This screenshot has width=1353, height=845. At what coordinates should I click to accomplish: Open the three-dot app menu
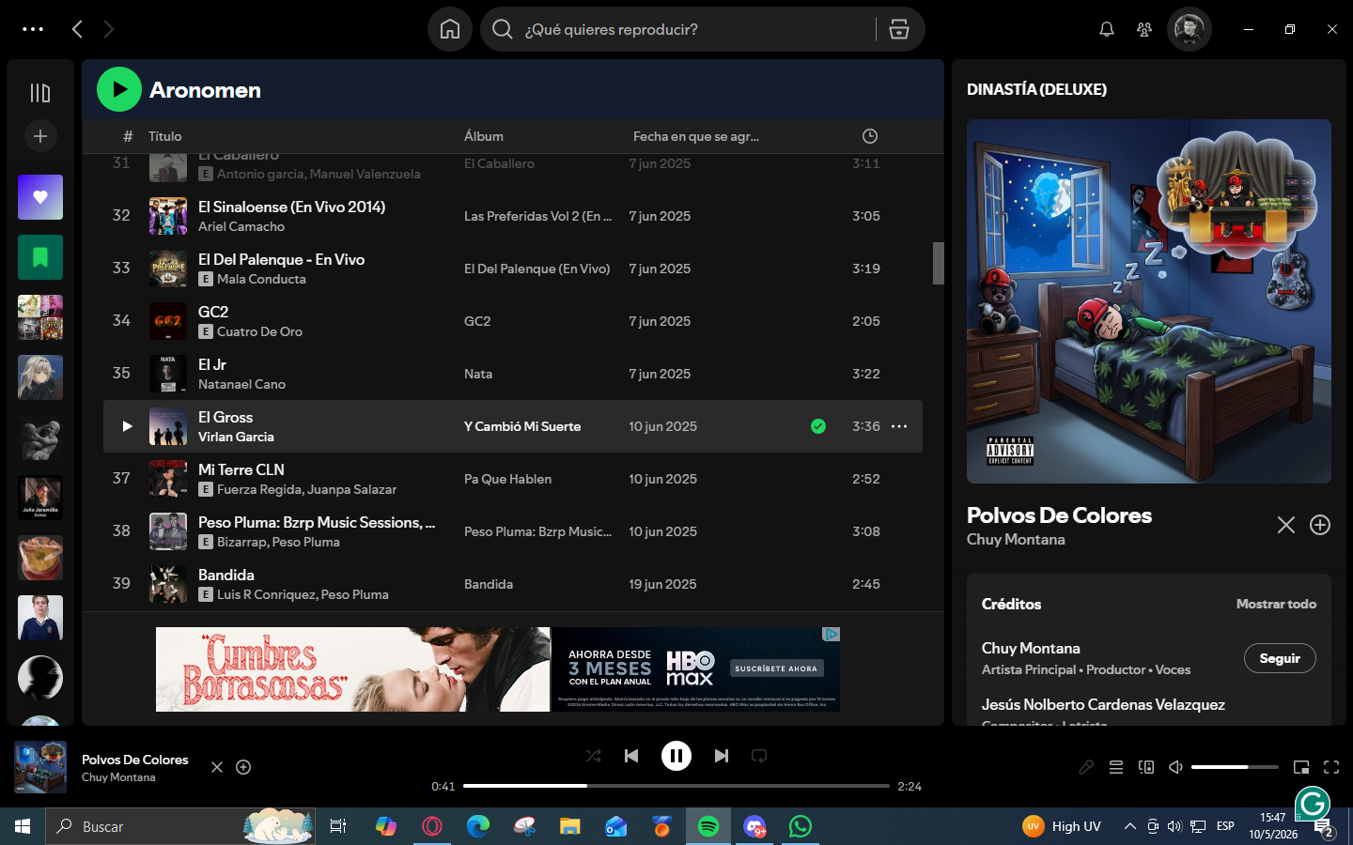tap(33, 29)
